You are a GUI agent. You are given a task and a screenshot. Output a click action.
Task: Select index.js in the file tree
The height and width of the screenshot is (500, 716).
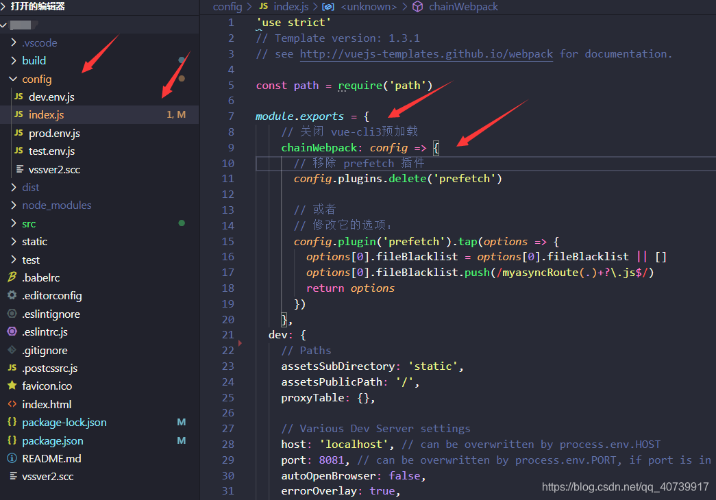(46, 114)
